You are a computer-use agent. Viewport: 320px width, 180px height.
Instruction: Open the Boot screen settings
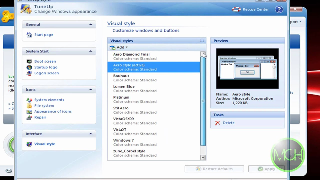45,61
